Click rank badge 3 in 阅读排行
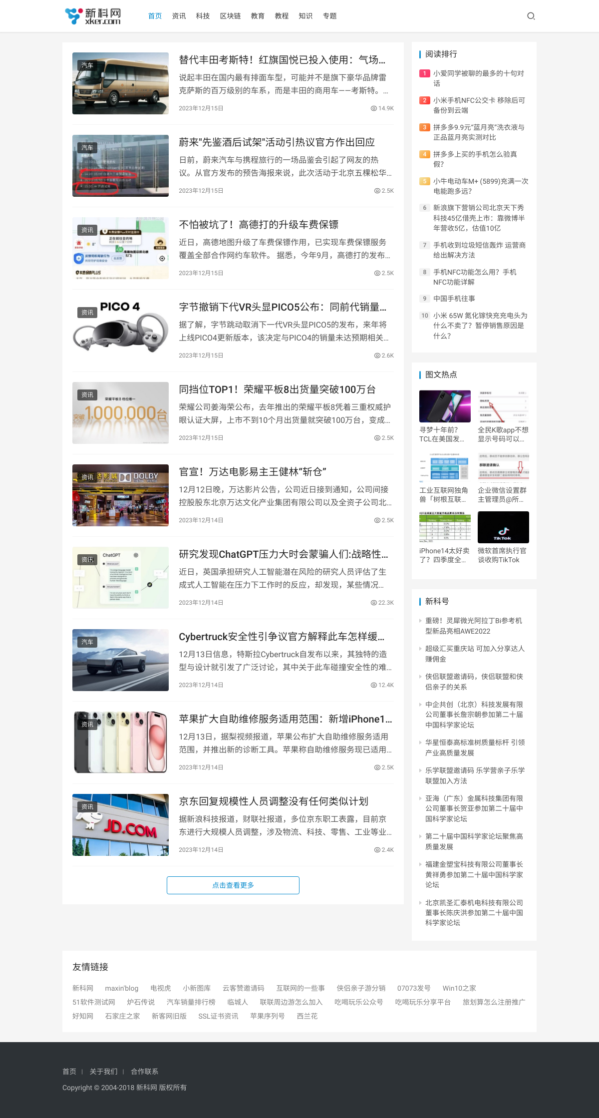 tap(424, 127)
